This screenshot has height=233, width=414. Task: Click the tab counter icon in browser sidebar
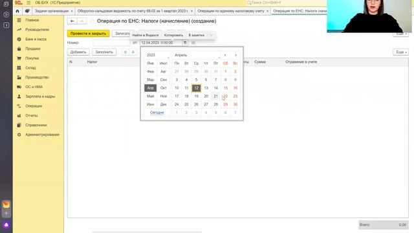[6, 25]
